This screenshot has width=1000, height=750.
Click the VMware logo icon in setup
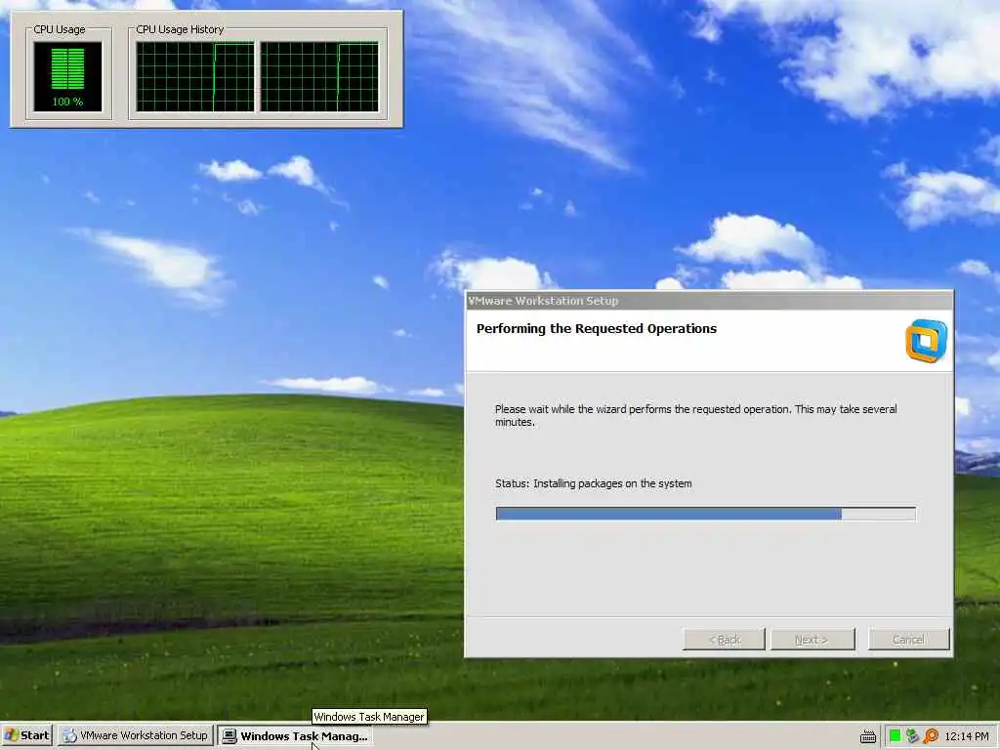[x=926, y=341]
